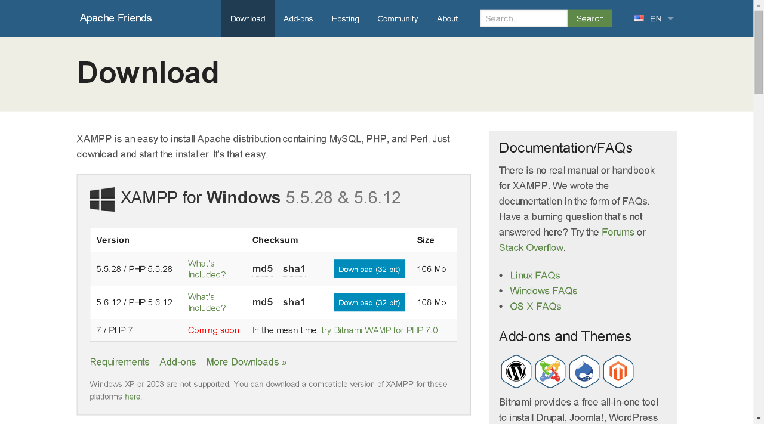Click the Size column header
The width and height of the screenshot is (764, 424).
[426, 240]
